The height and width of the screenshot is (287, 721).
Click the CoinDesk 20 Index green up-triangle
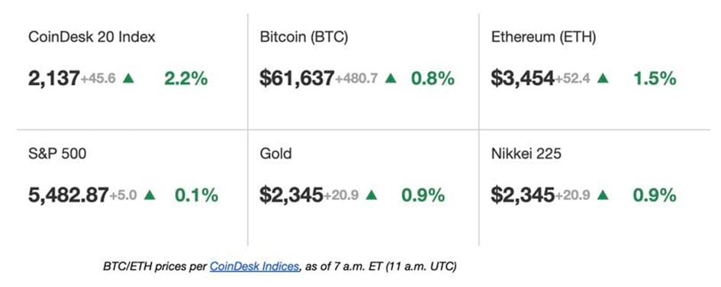[x=128, y=79]
